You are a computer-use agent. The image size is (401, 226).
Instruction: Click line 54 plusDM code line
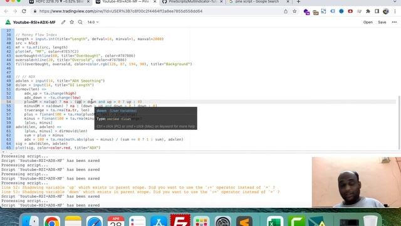coord(83,102)
